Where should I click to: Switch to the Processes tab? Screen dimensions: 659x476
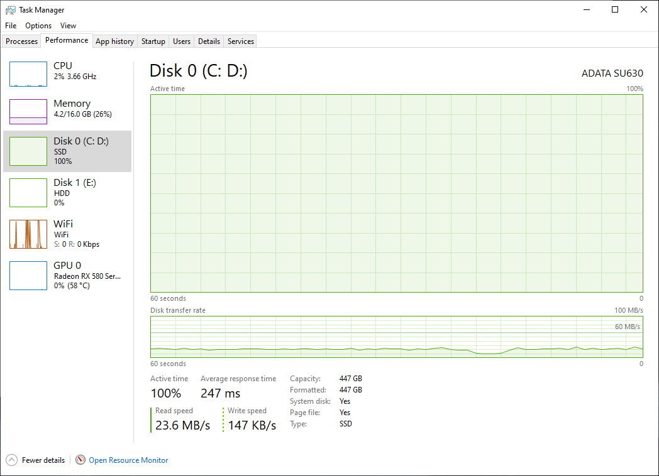pyautogui.click(x=21, y=41)
